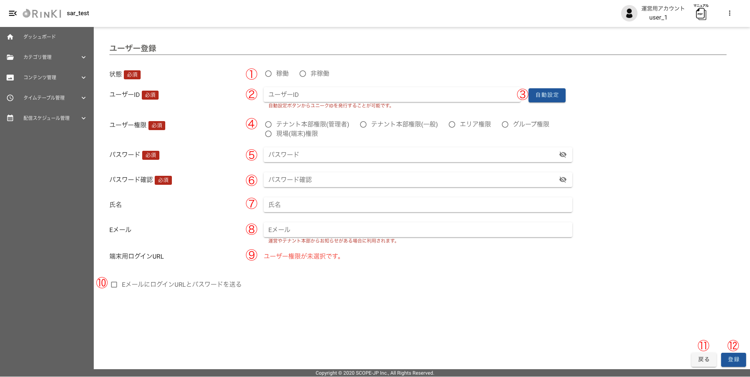Collapse the sidebar with the hamburger icon
The image size is (750, 377).
(x=12, y=13)
